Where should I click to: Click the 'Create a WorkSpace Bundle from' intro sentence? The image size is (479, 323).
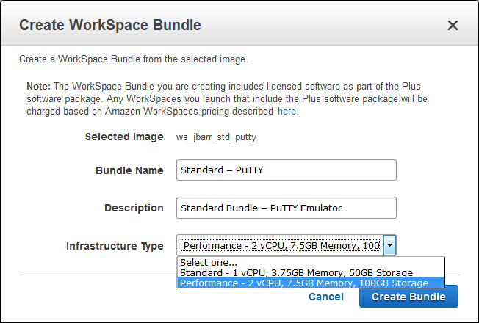[x=132, y=59]
